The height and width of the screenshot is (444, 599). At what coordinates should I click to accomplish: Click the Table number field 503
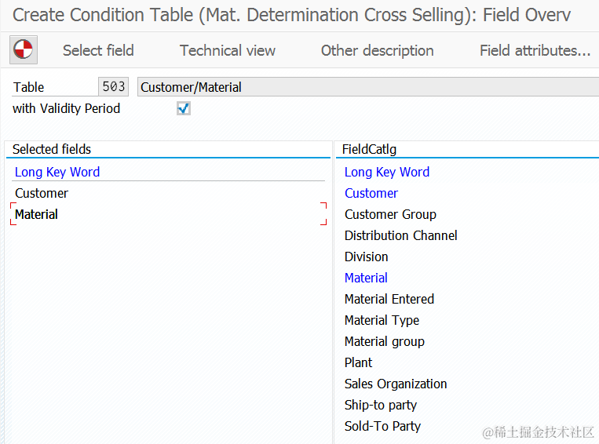click(114, 87)
